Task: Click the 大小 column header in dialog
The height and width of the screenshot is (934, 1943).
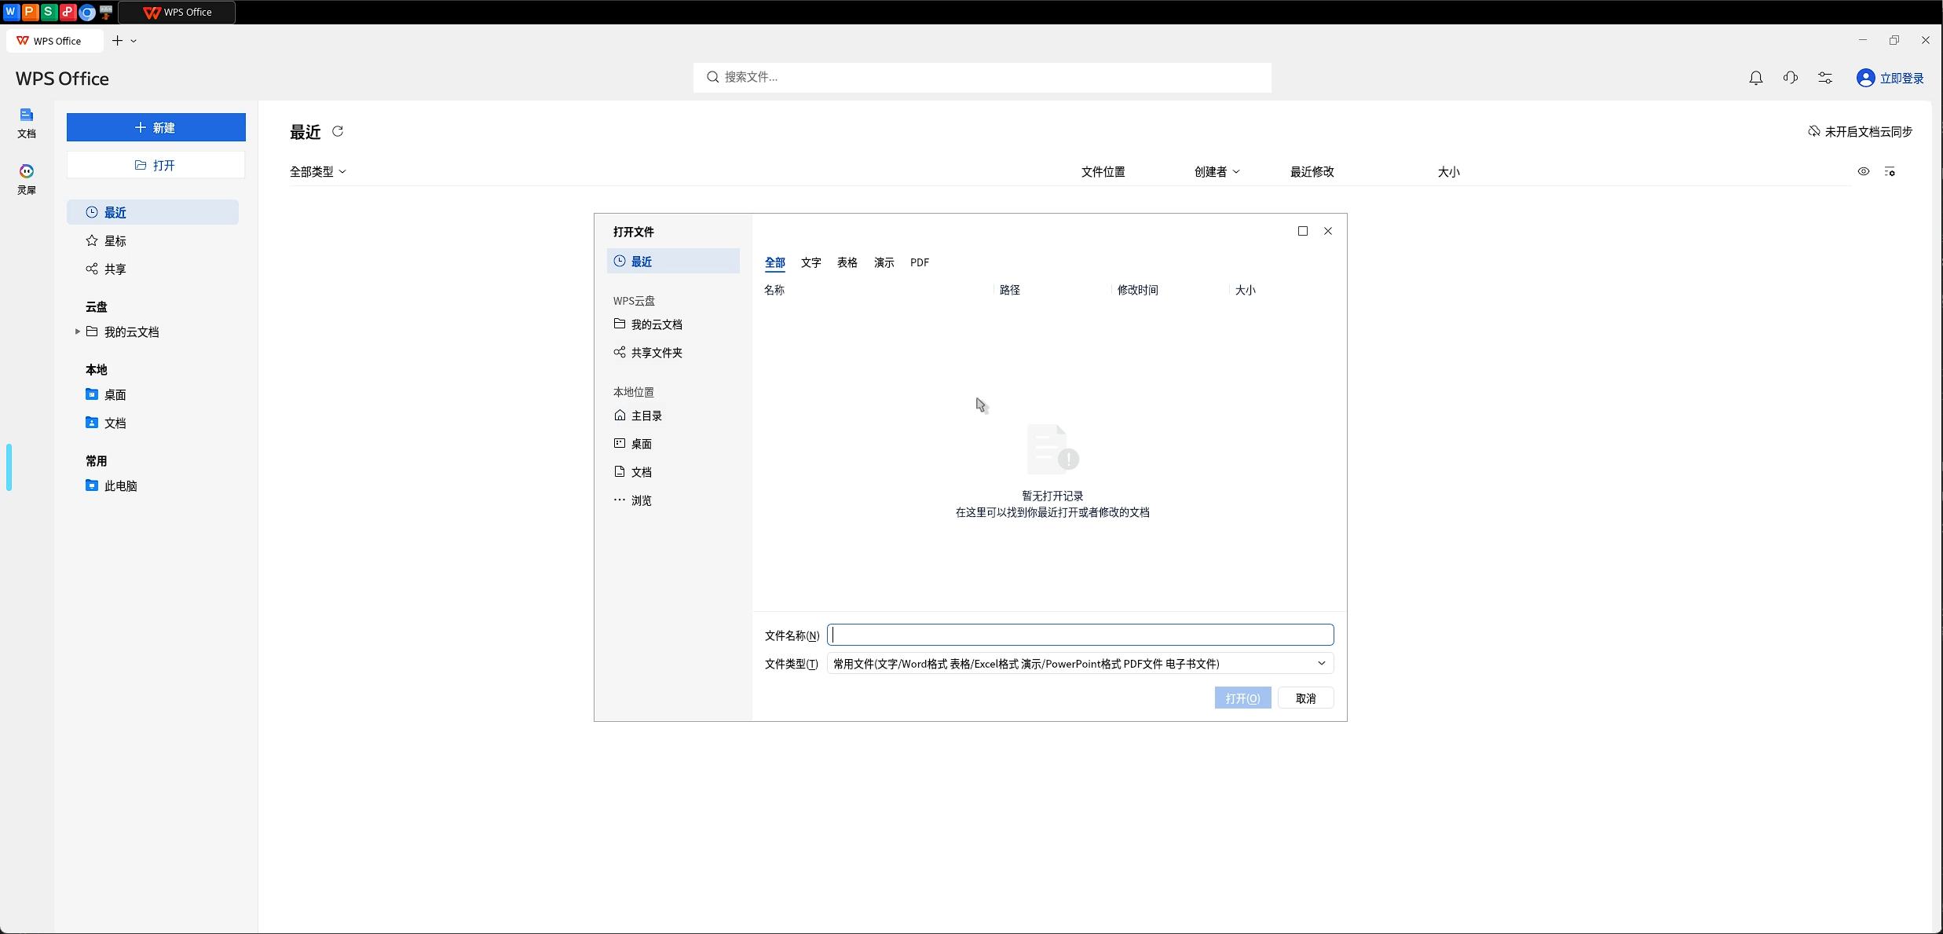Action: coord(1246,290)
